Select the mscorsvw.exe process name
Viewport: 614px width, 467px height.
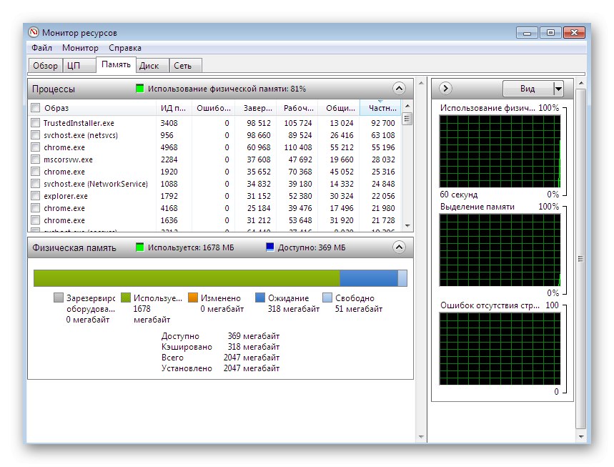[x=68, y=159]
